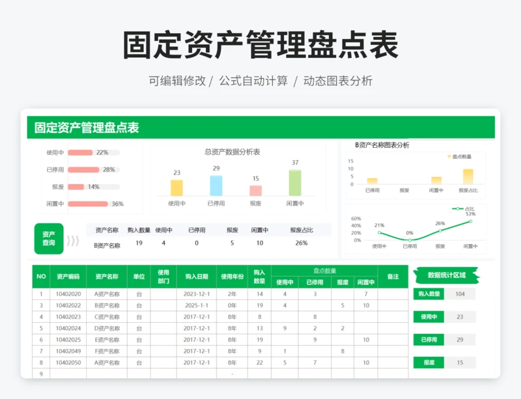The image size is (521, 399).
Task: Select the B资产名称 query cell
Action: pyautogui.click(x=107, y=245)
